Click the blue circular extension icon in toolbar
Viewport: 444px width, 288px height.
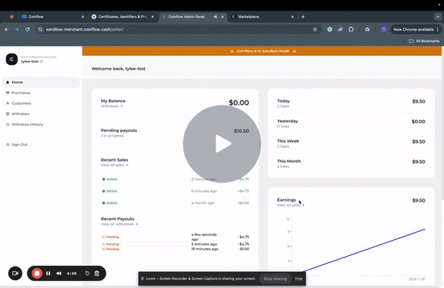[329, 30]
